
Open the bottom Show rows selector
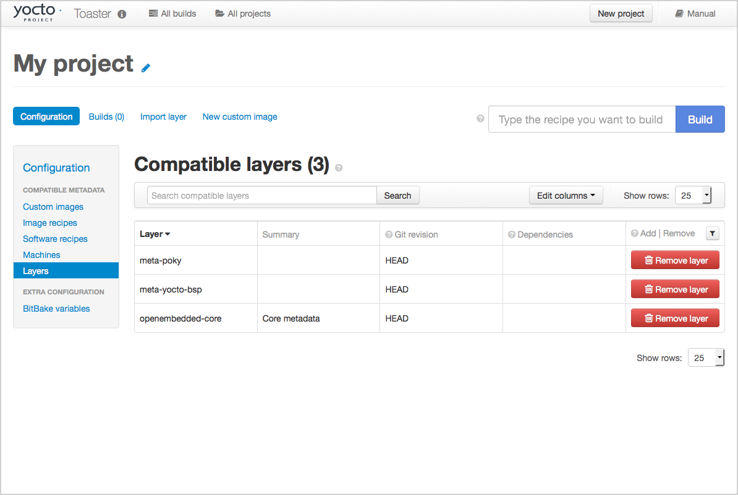(x=706, y=358)
